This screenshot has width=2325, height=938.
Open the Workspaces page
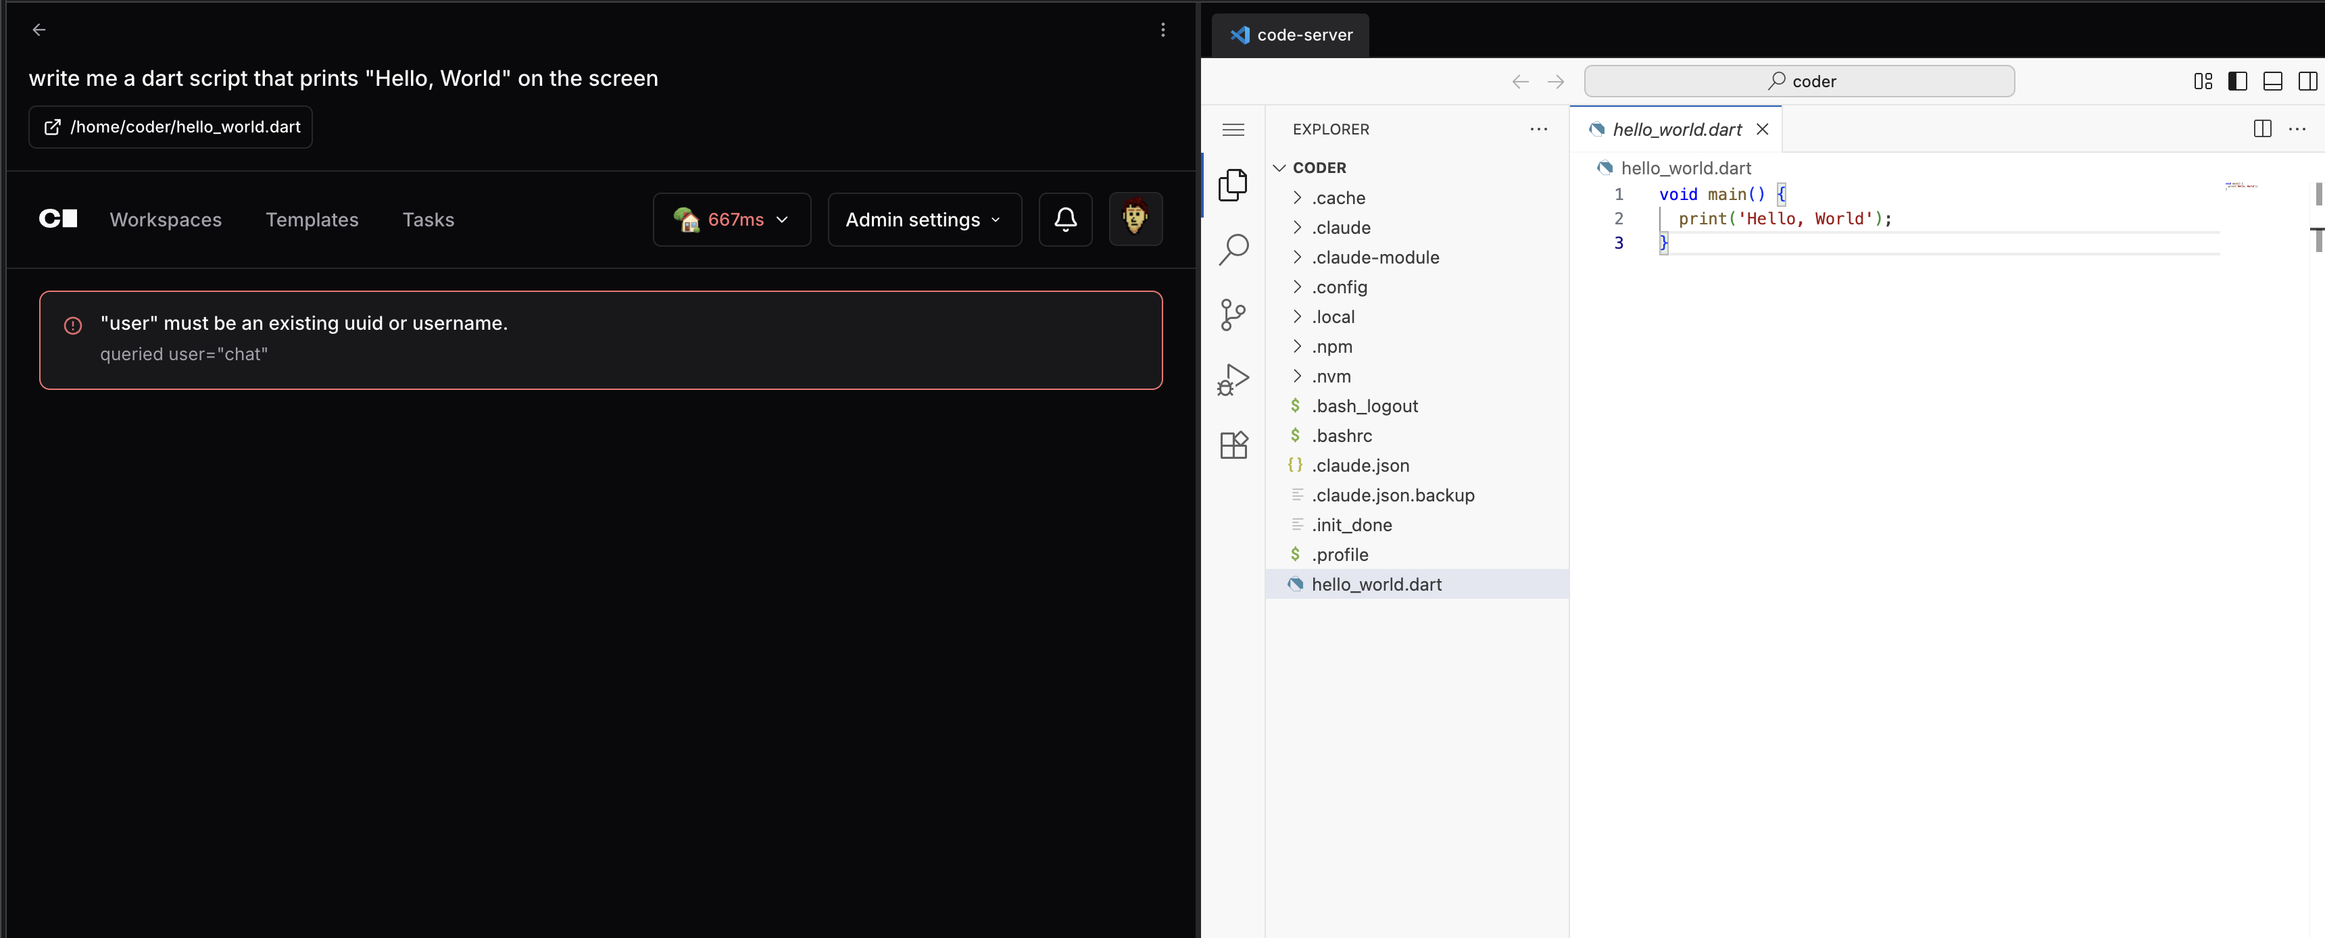coord(166,220)
